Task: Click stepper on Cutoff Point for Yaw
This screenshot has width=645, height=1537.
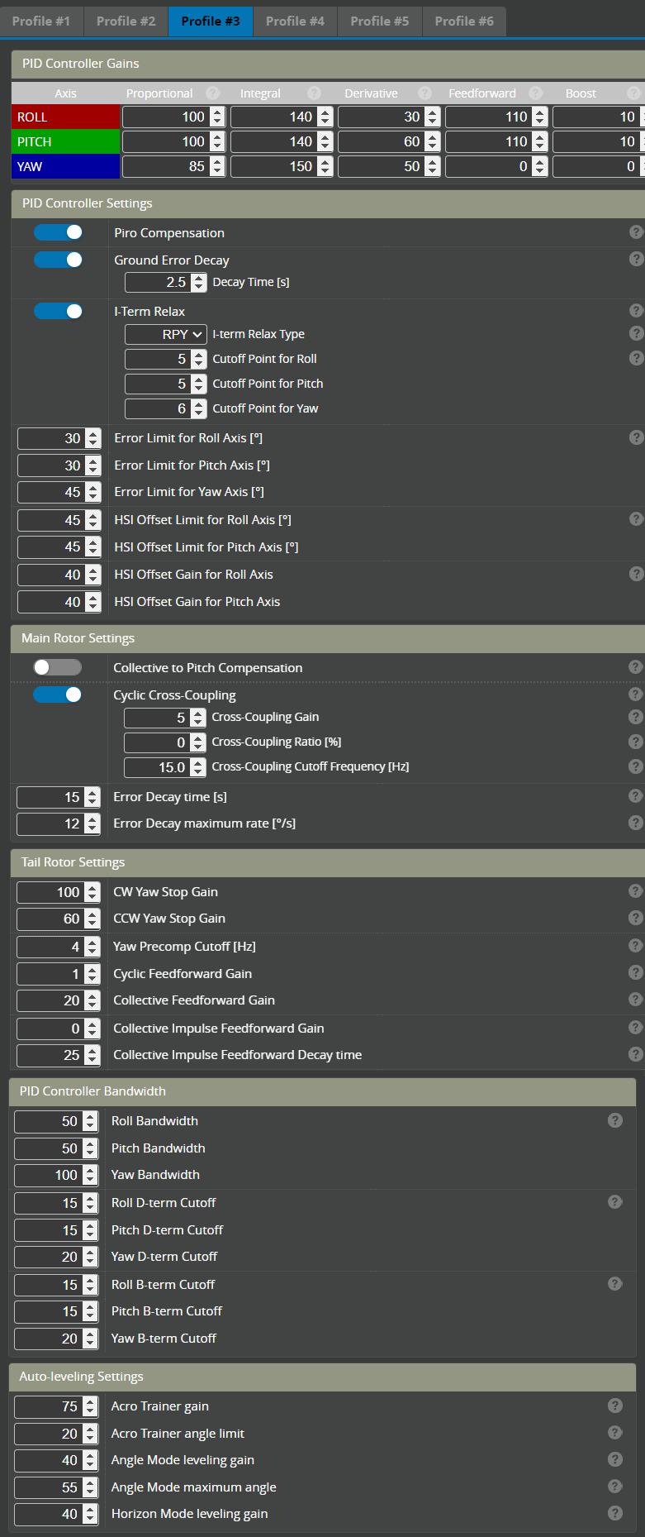Action: [x=199, y=408]
